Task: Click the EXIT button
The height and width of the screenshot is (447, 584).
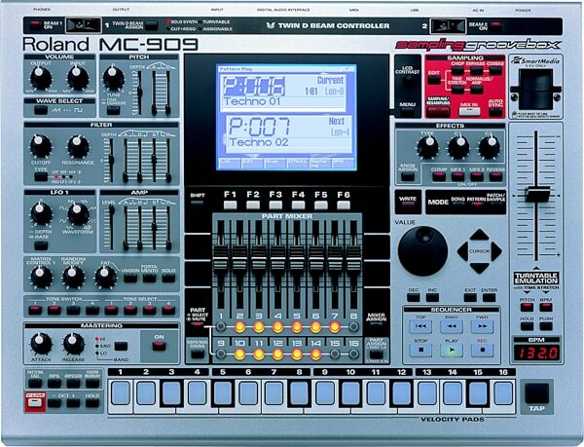Action: (x=470, y=297)
